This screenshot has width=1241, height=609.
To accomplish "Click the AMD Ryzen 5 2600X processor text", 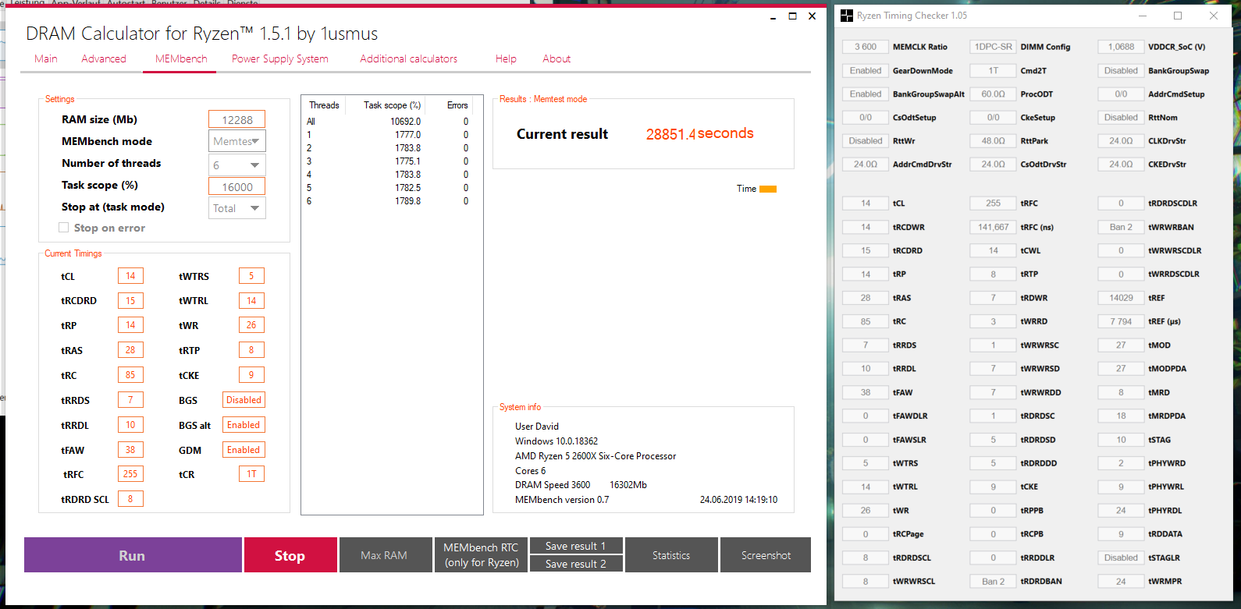I will coord(596,456).
